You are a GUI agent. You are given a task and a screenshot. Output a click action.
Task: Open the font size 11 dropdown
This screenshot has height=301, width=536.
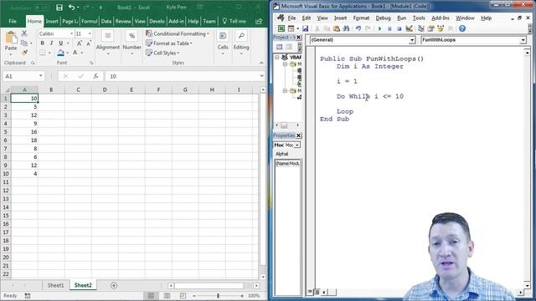(x=90, y=33)
